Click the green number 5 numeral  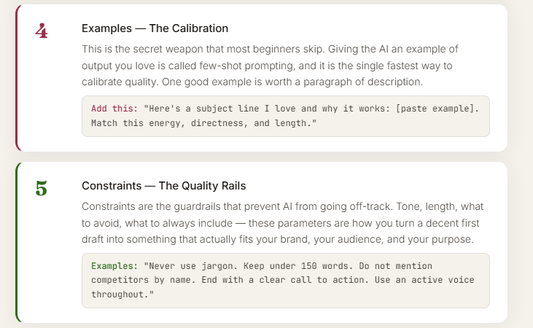point(42,188)
